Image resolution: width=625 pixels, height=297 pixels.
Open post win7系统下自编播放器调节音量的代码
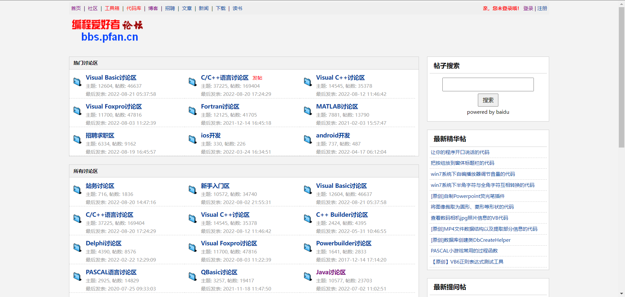point(473,174)
